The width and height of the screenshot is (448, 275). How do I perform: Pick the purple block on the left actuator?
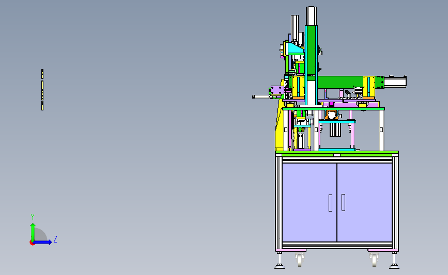coord(277,90)
